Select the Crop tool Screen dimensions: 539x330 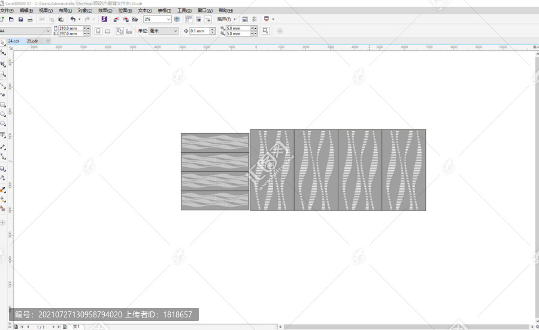3,64
